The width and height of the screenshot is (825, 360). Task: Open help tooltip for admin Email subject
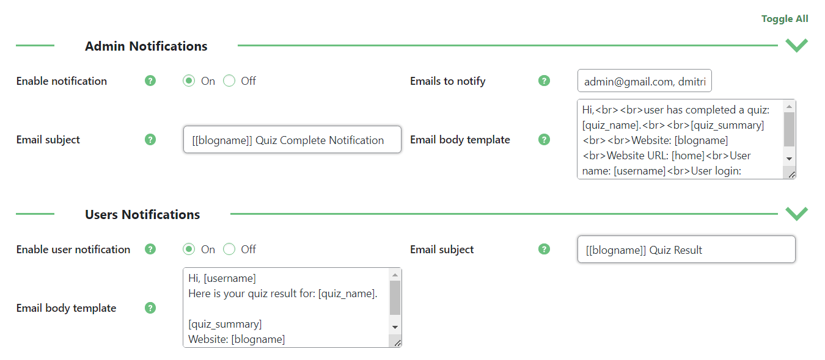(x=150, y=139)
